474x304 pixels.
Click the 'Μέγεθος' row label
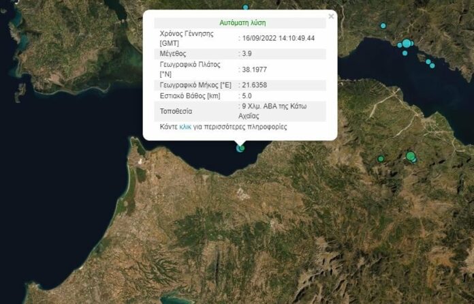(x=174, y=53)
